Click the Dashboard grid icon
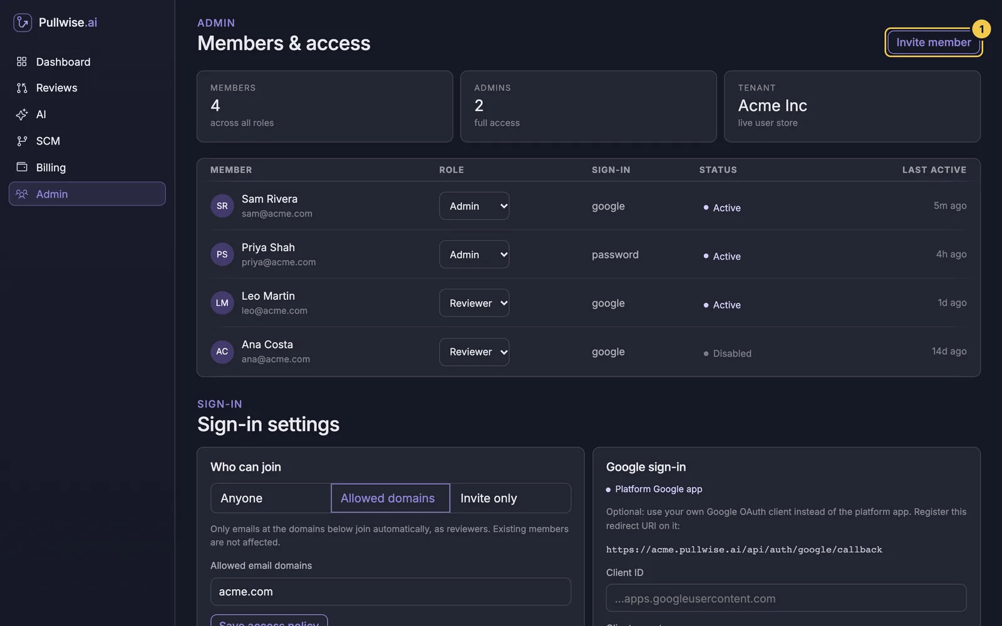1002x626 pixels. [x=22, y=61]
